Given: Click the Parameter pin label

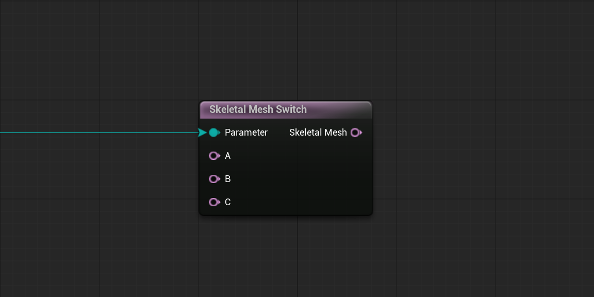Looking at the screenshot, I should (246, 133).
